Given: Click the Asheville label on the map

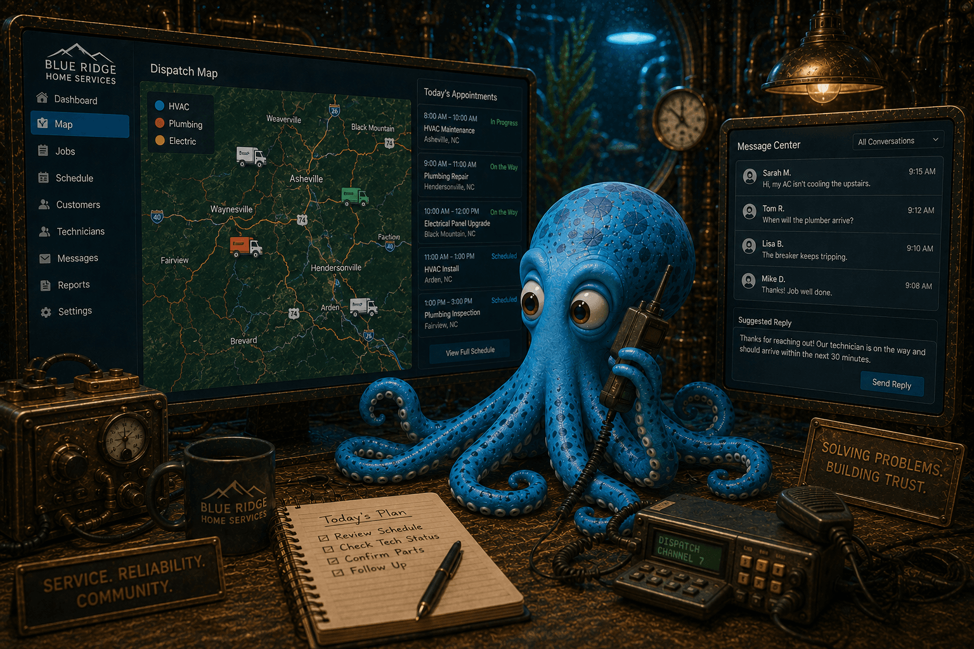Looking at the screenshot, I should [306, 179].
